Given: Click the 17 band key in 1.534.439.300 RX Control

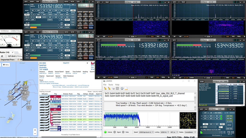Looking at the screenshot, I should [x=91, y=49].
